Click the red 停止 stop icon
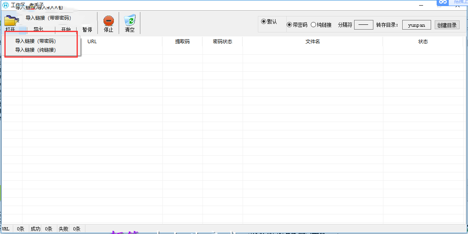Image resolution: width=468 pixels, height=234 pixels. [108, 21]
